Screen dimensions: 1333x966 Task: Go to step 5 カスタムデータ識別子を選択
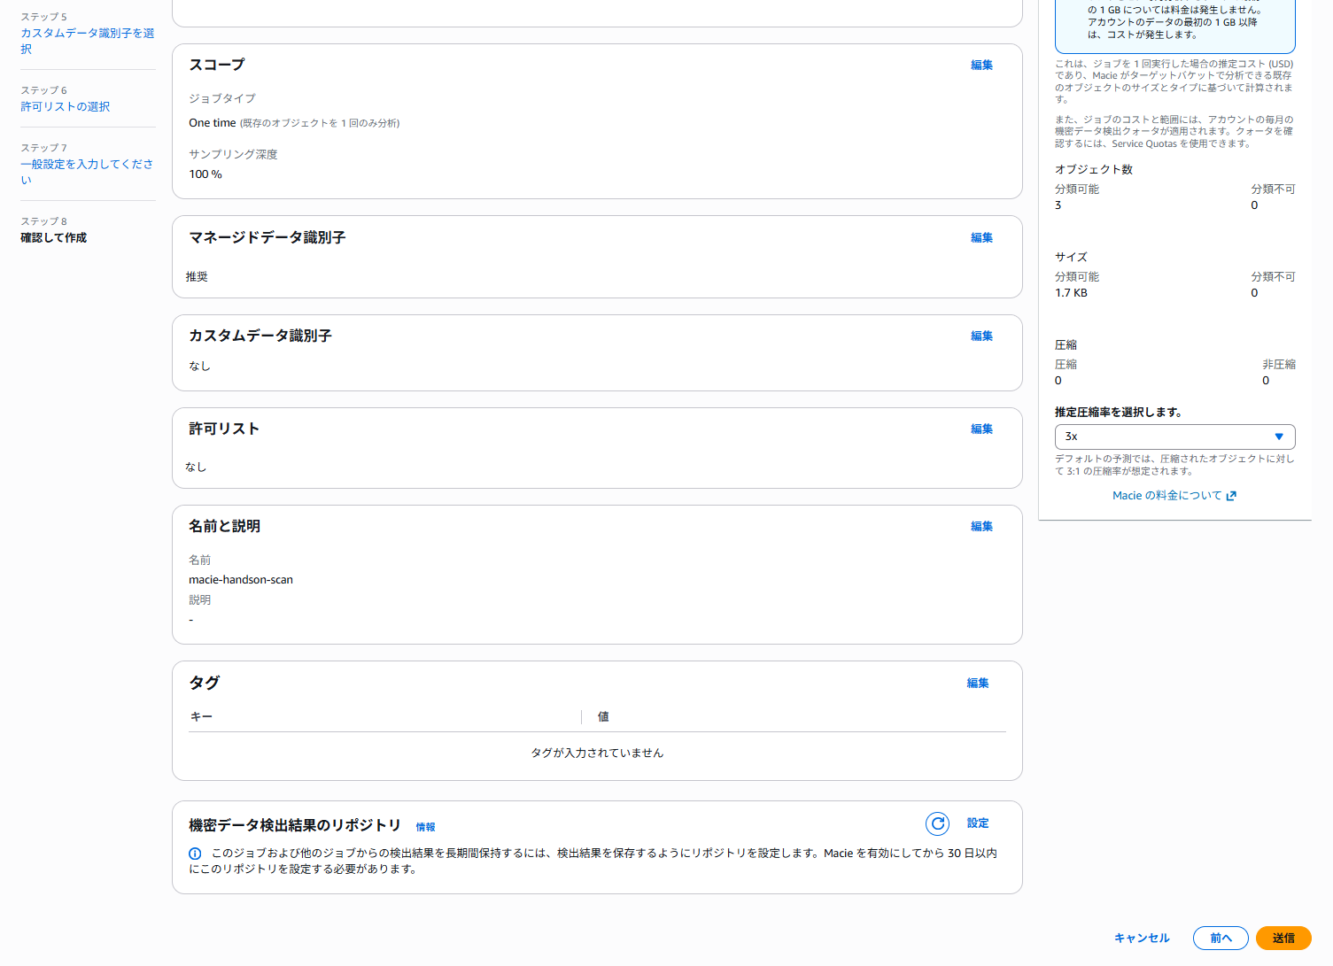coord(88,41)
